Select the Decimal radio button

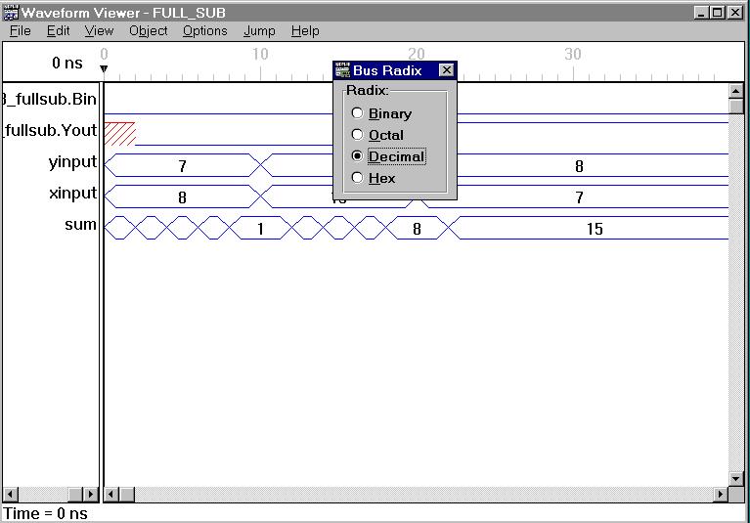pyautogui.click(x=358, y=156)
